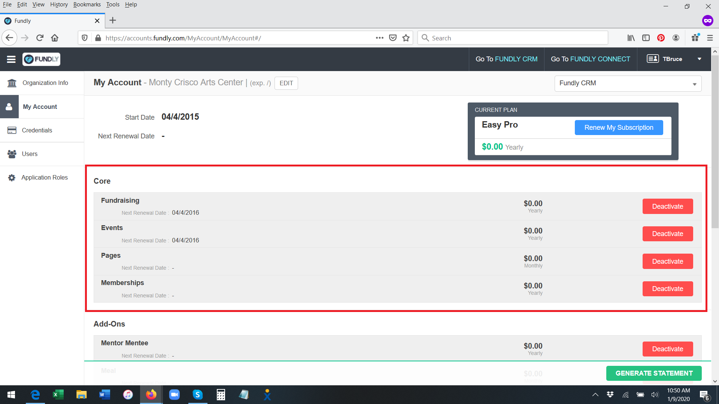Open the Windows notification center
Screen dimensions: 719x404
click(704, 395)
